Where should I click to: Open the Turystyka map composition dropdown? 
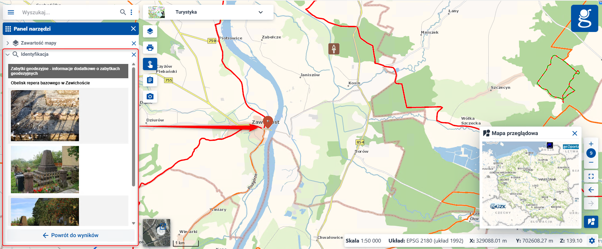click(208, 12)
